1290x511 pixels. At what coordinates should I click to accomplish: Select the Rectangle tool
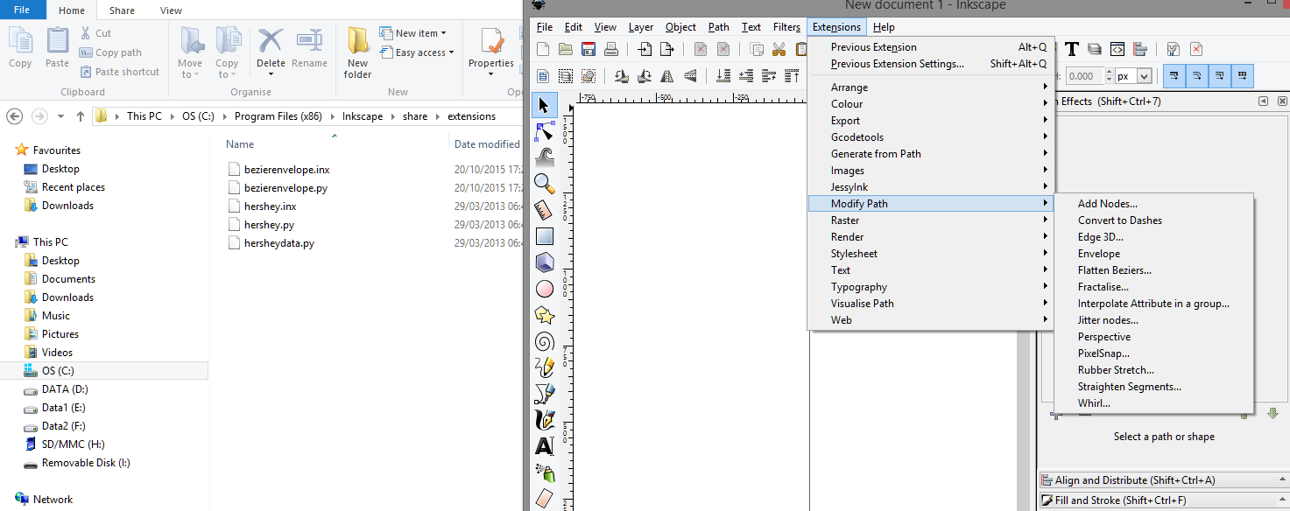click(544, 235)
